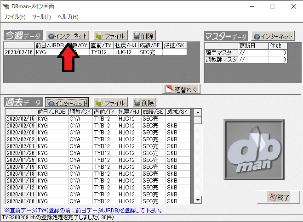This screenshot has width=303, height=222.
Task: Select 2020/01/11 date in past data
Action: tap(21, 194)
